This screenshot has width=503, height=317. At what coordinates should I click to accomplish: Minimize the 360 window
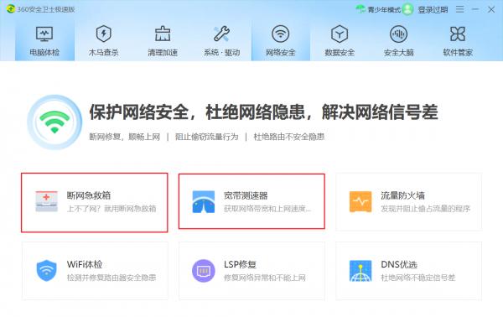tap(475, 9)
